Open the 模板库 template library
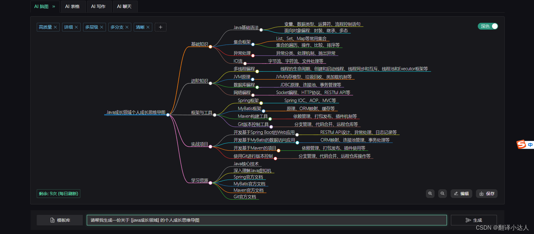This screenshot has width=534, height=234. pyautogui.click(x=60, y=220)
